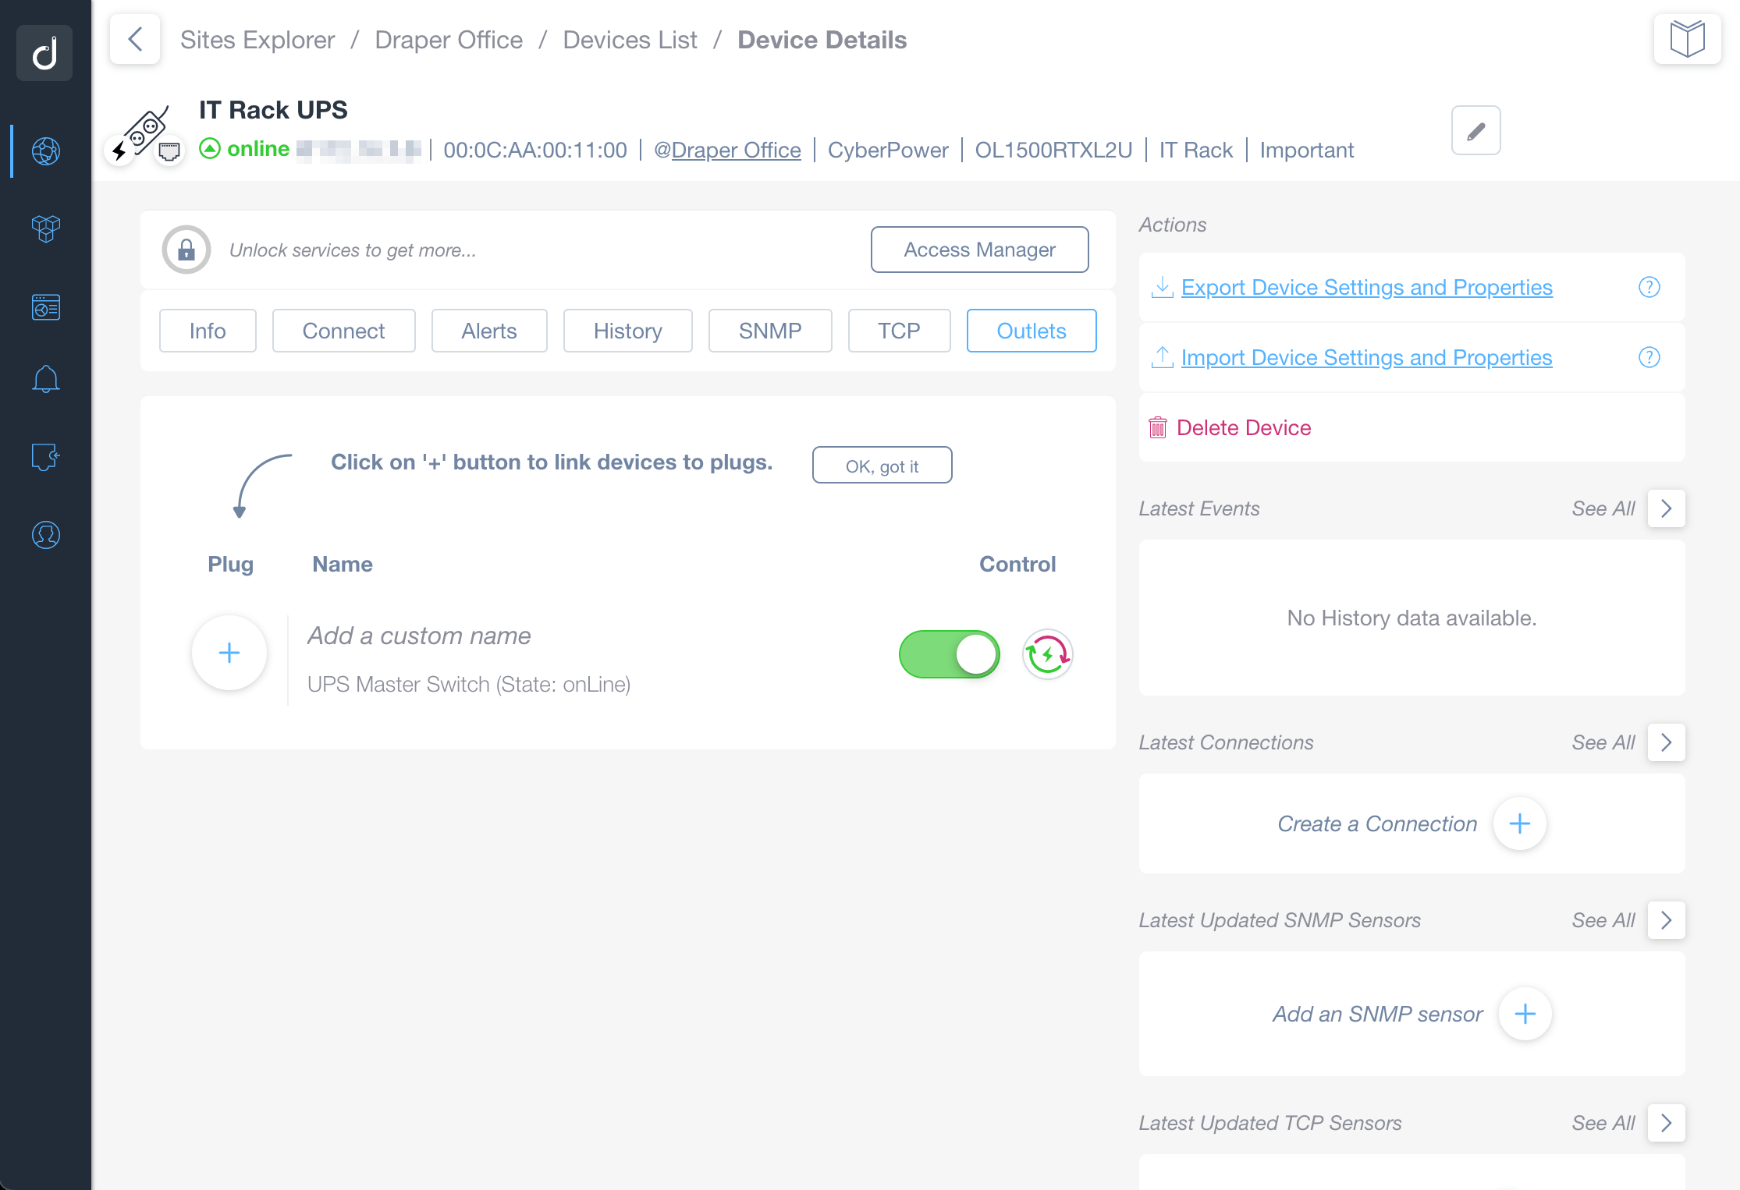This screenshot has width=1740, height=1190.
Task: Click the edit pencil icon for device
Action: click(x=1475, y=131)
